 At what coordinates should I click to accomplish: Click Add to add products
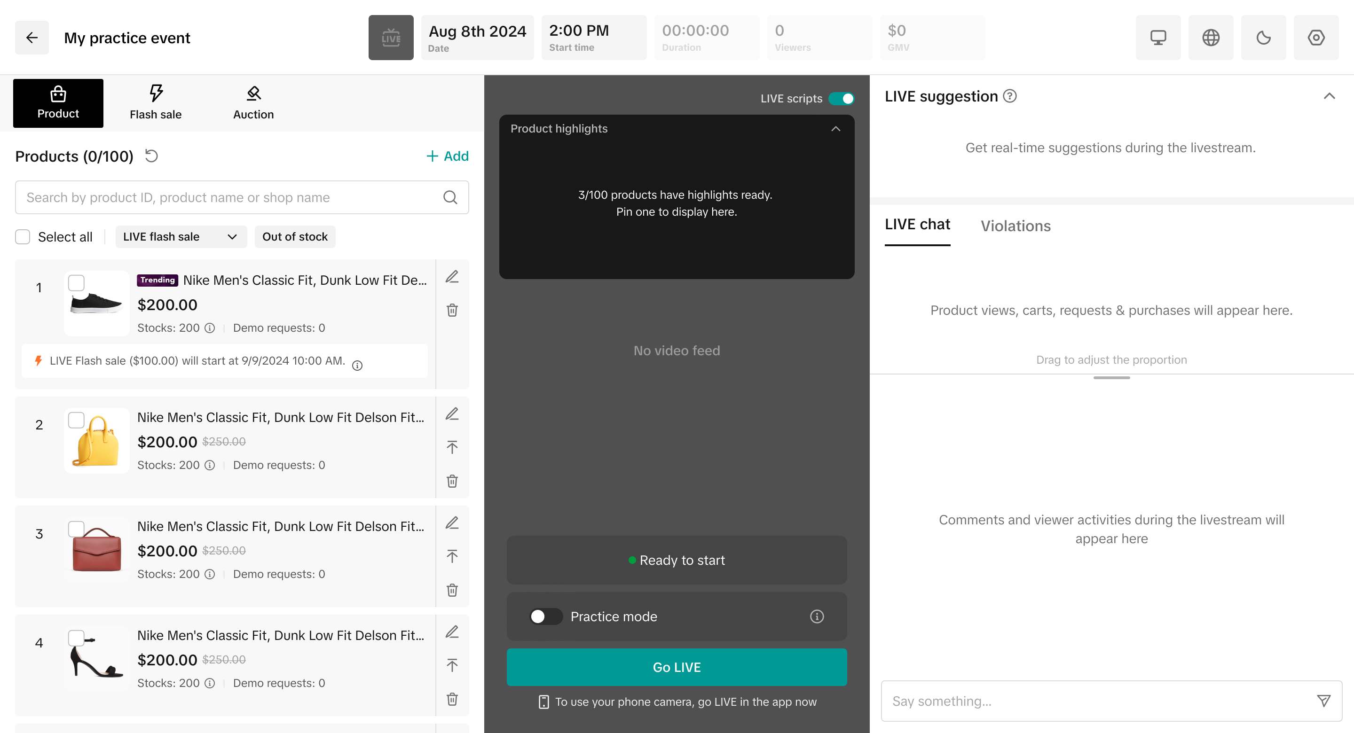click(447, 156)
